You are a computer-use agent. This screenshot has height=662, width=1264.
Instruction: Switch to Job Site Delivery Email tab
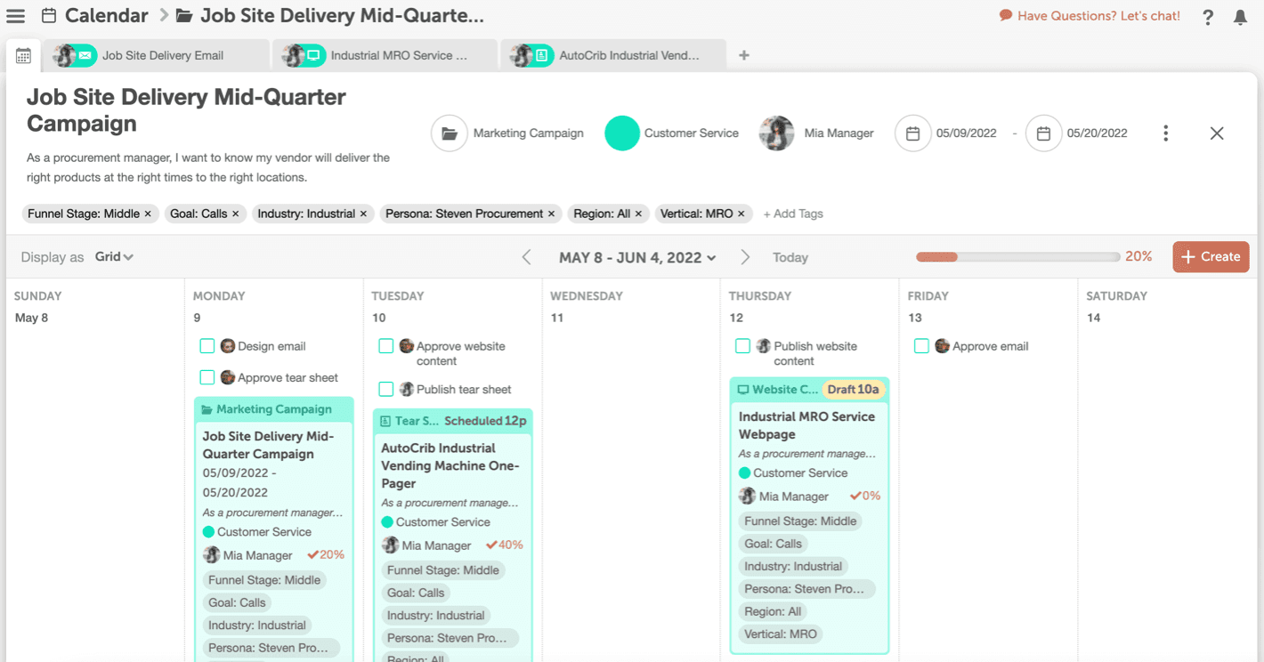pyautogui.click(x=161, y=55)
